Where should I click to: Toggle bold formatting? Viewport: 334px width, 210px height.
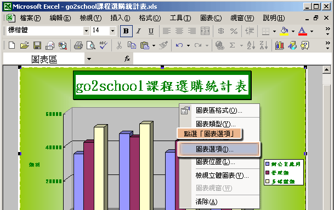coord(126,31)
